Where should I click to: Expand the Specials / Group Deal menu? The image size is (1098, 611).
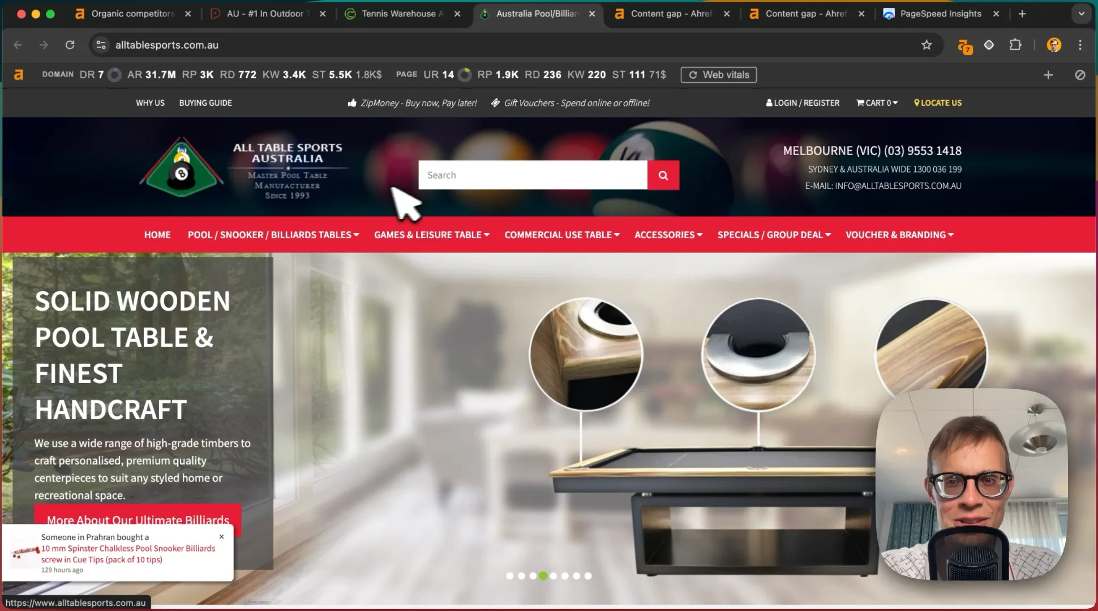coord(774,235)
